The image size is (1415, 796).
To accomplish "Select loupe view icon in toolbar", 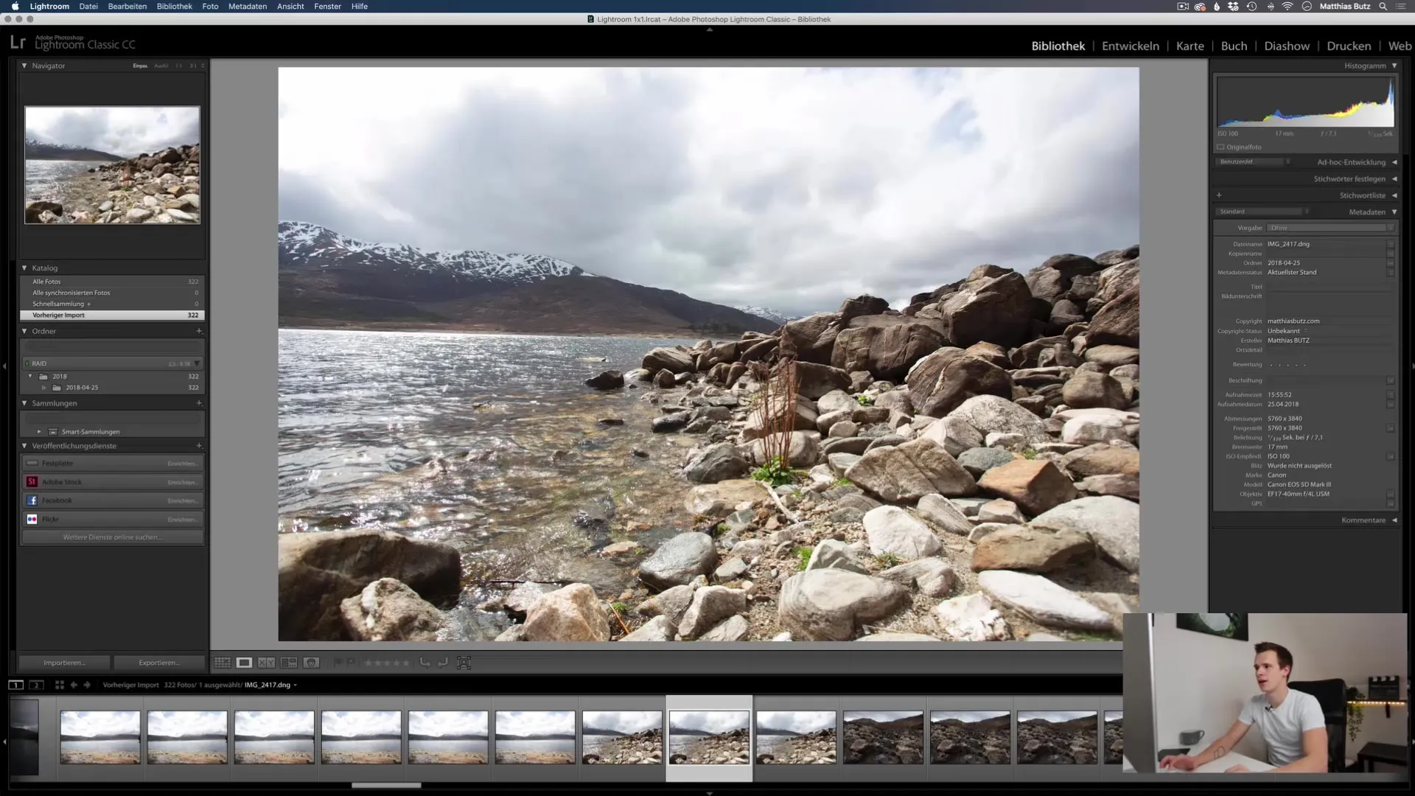I will (x=244, y=663).
